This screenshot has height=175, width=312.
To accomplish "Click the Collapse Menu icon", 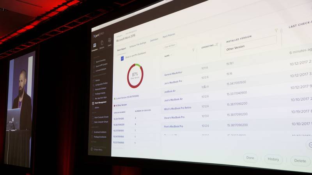I will click(92, 149).
